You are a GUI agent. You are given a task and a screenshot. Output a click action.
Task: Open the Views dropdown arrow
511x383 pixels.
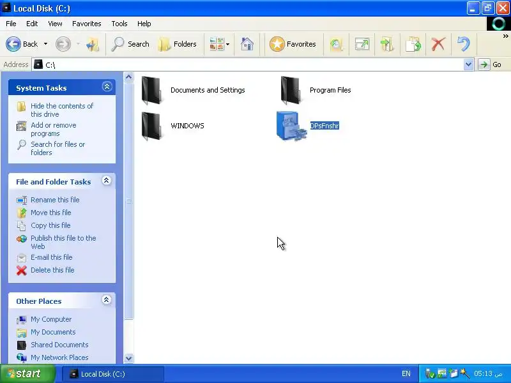228,44
